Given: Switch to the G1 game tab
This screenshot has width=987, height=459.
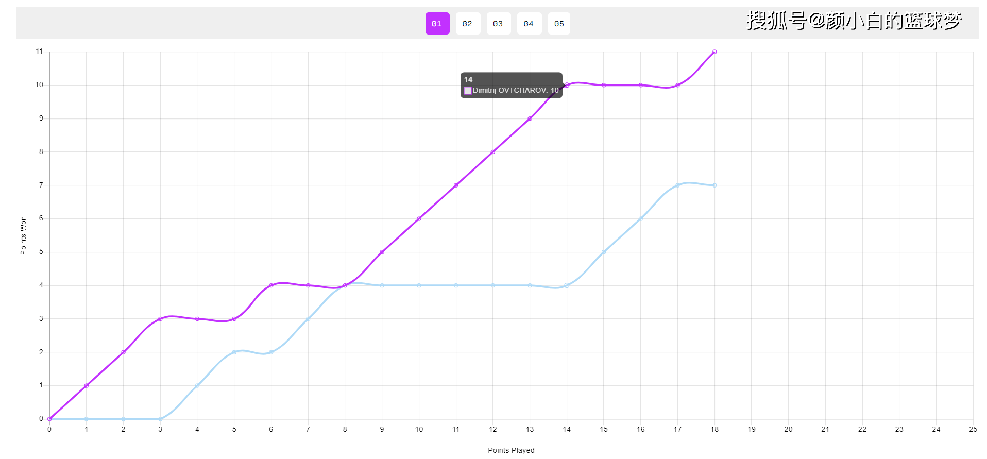Looking at the screenshot, I should coord(437,24).
